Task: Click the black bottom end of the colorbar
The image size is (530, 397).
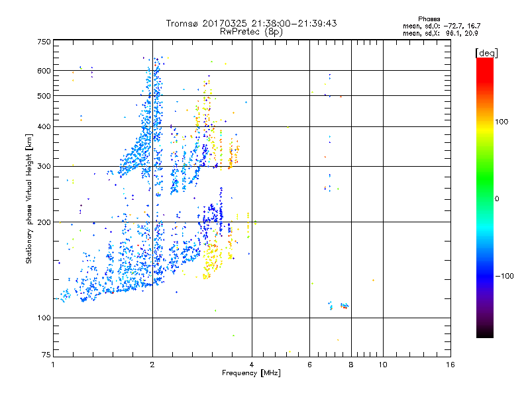Action: 485,333
